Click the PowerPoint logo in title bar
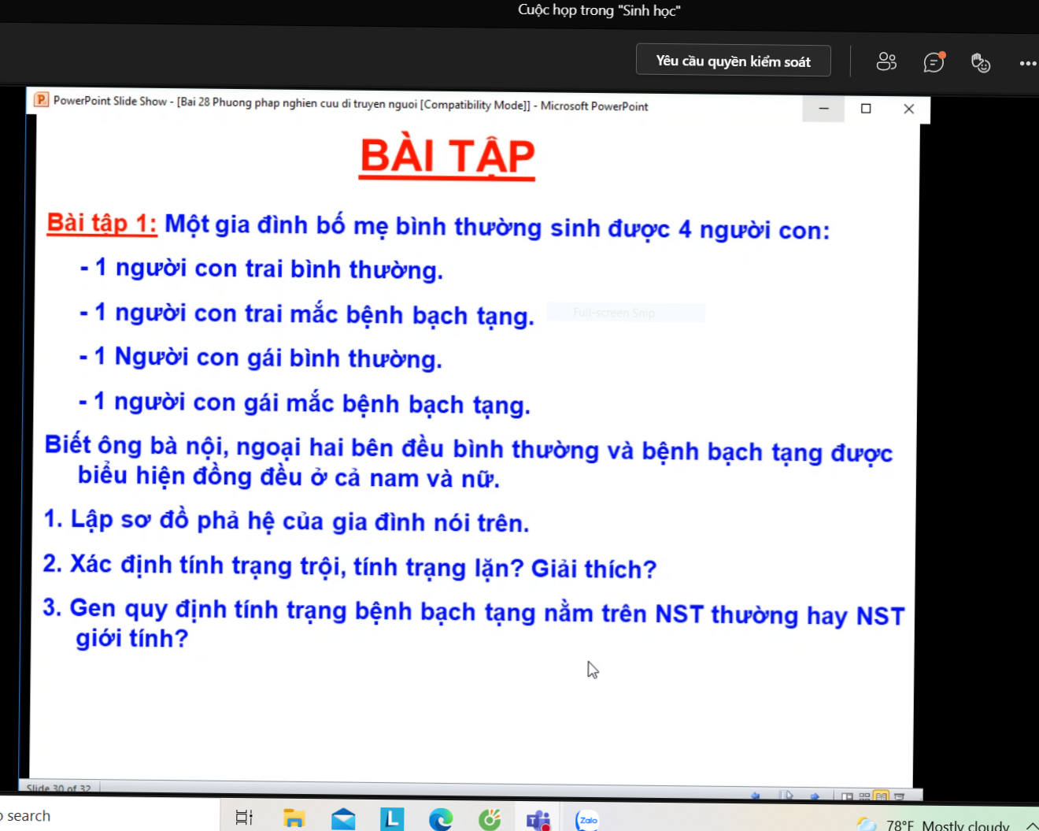 point(42,100)
